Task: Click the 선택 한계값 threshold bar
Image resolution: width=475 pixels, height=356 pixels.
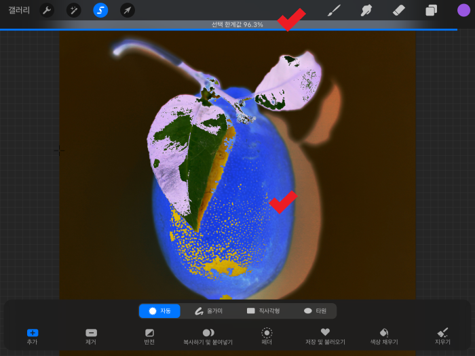Action: pos(237,25)
